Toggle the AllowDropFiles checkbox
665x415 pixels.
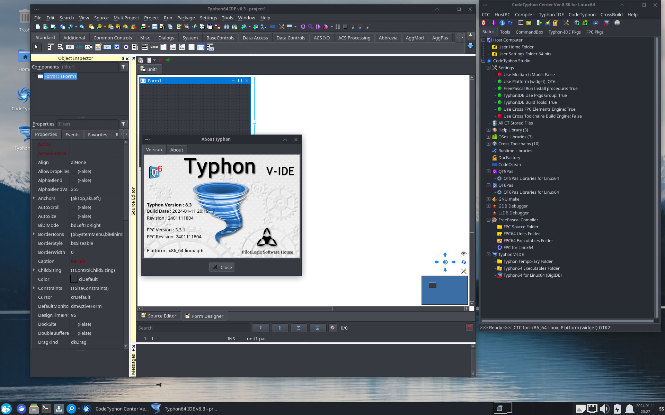click(x=73, y=171)
